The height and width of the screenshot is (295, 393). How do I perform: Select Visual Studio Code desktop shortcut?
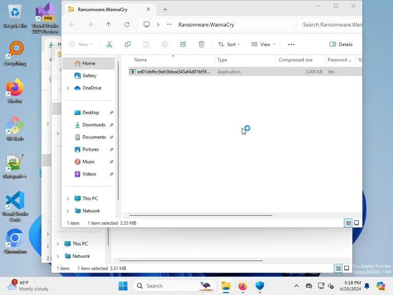click(x=15, y=206)
